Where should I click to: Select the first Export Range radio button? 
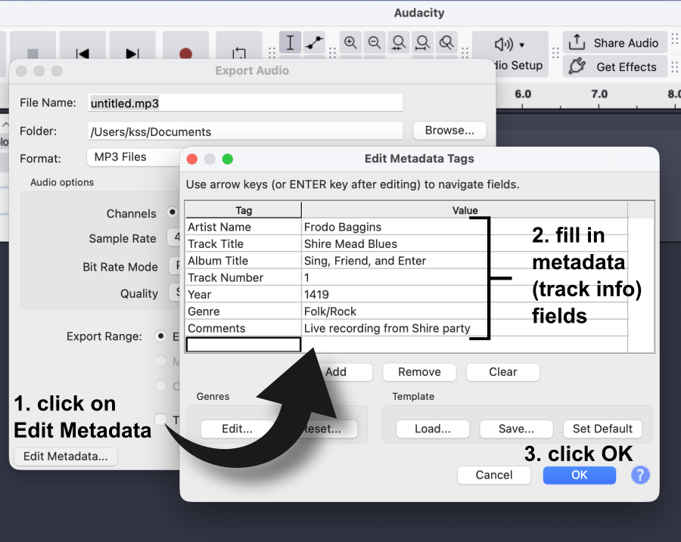pos(161,336)
